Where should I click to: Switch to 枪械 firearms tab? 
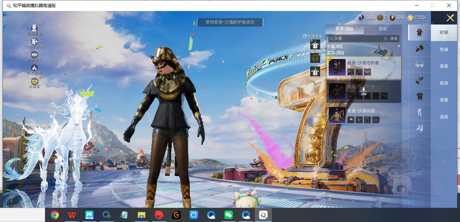pos(444,49)
